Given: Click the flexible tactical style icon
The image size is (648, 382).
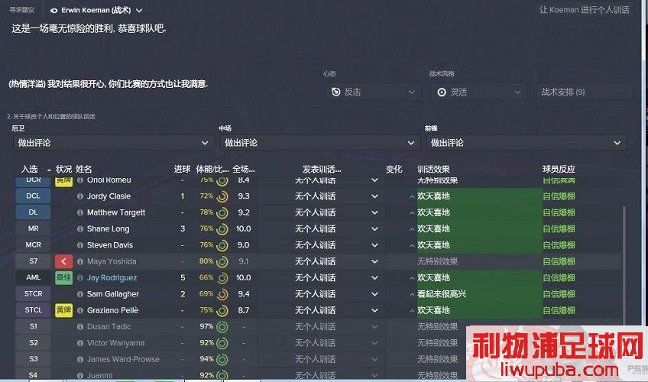Looking at the screenshot, I should pos(442,92).
